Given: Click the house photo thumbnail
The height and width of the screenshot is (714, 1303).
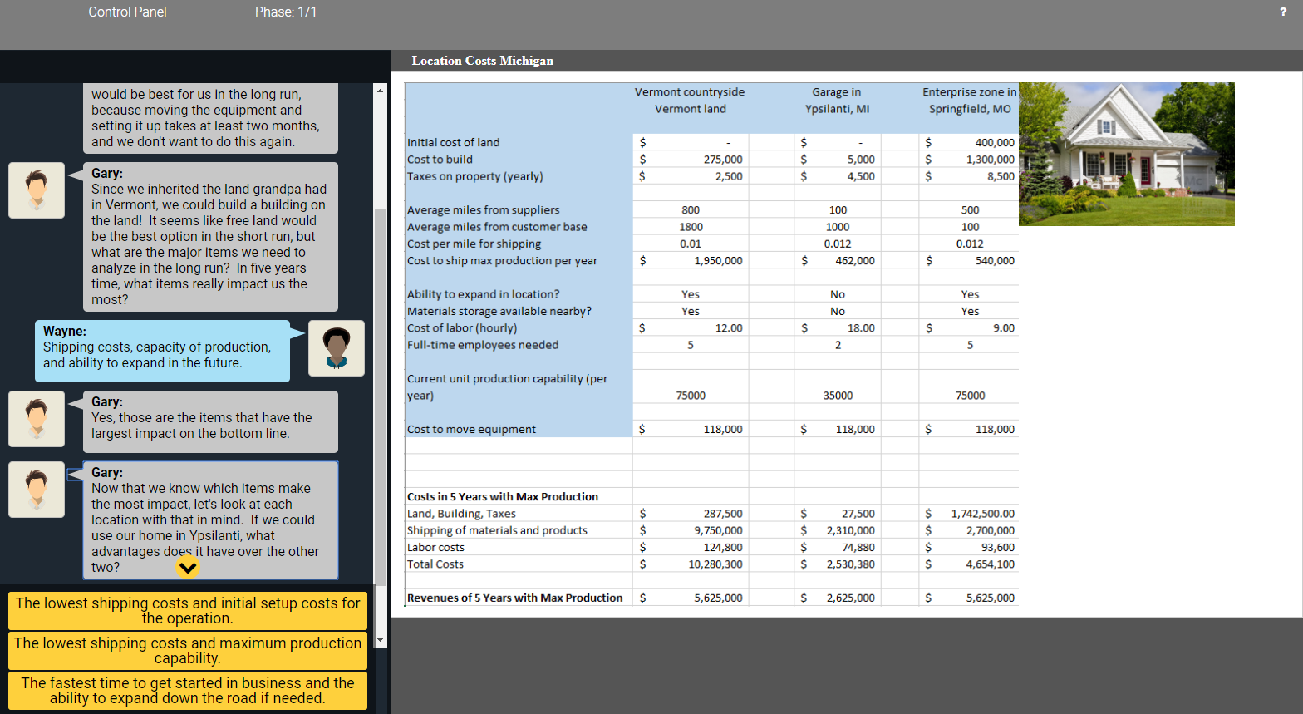Looking at the screenshot, I should click(1127, 154).
